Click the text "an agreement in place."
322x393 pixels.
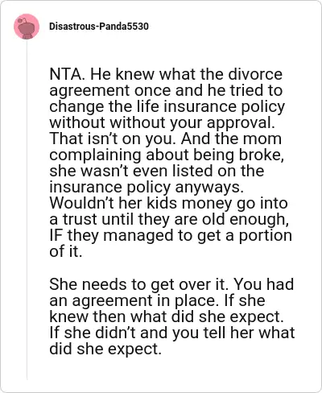point(132,300)
